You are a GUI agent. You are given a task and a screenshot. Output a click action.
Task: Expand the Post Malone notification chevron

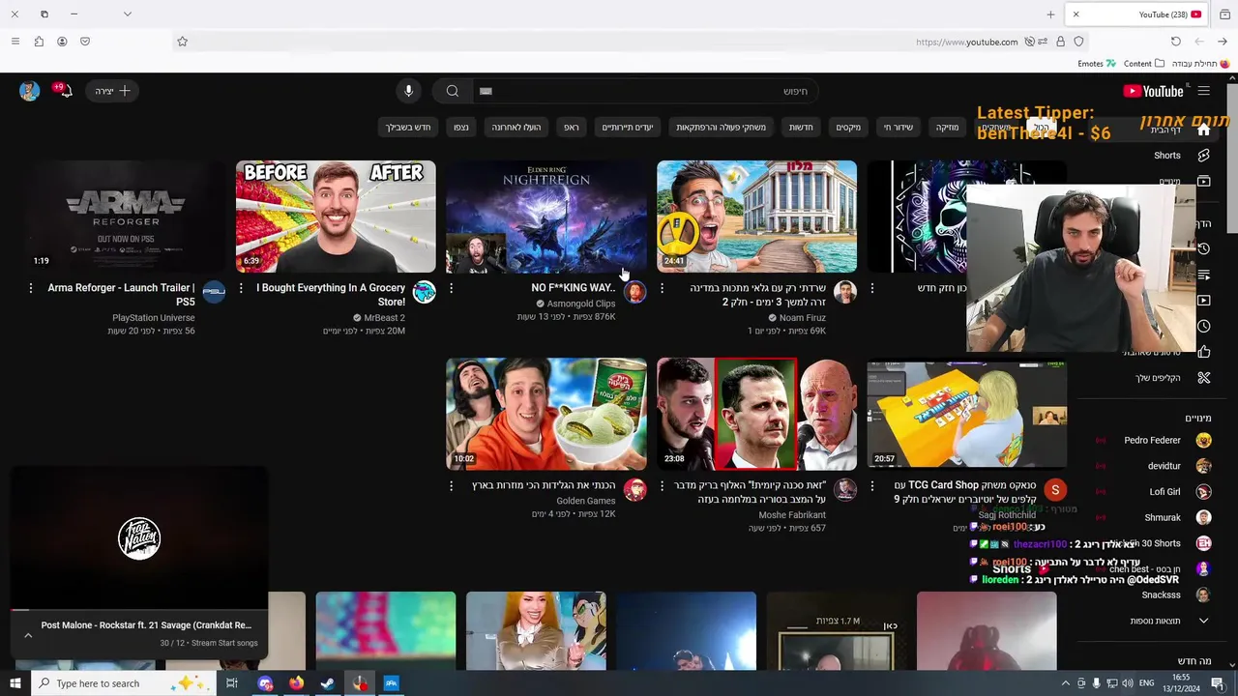tap(28, 634)
